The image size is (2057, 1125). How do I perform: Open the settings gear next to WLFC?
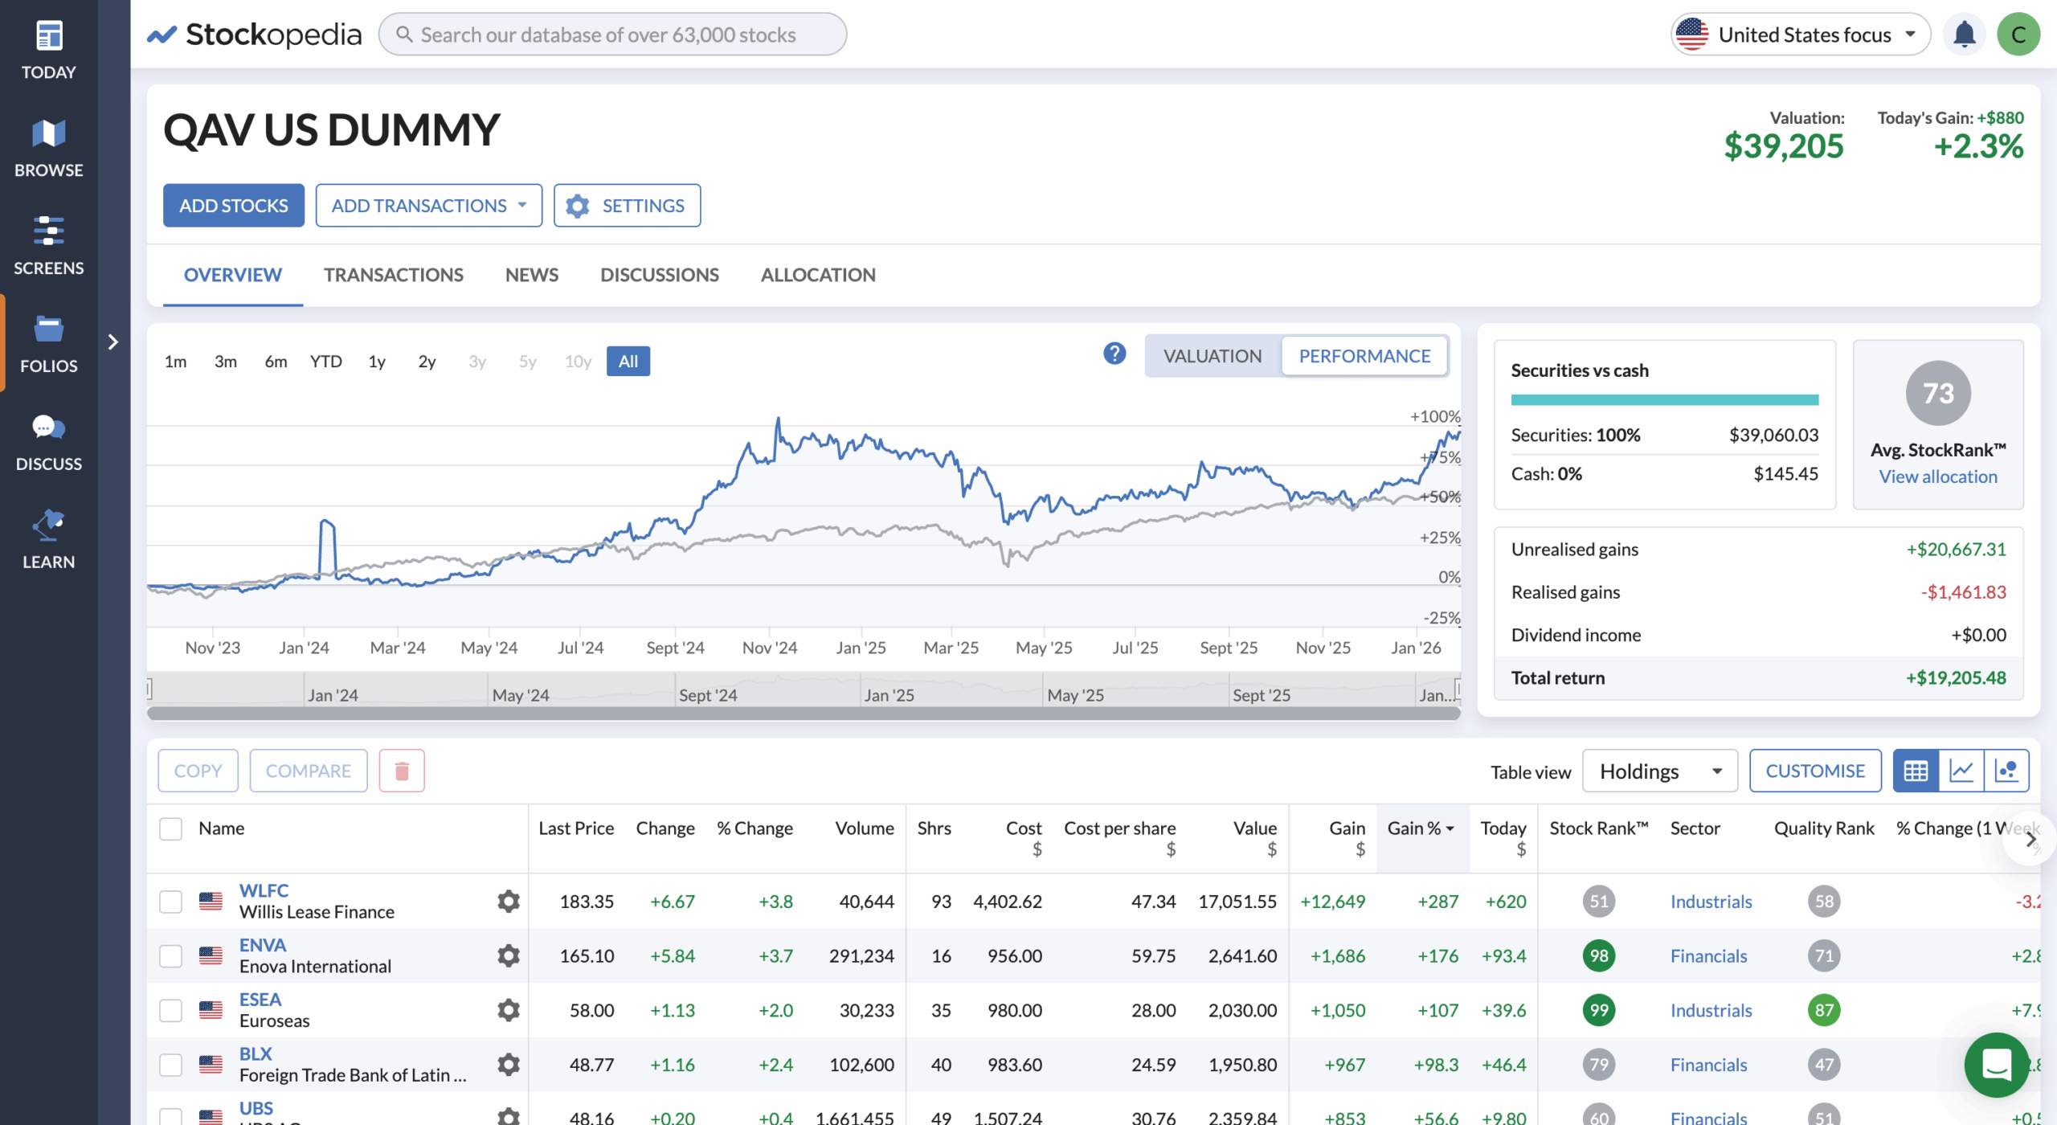(x=508, y=901)
